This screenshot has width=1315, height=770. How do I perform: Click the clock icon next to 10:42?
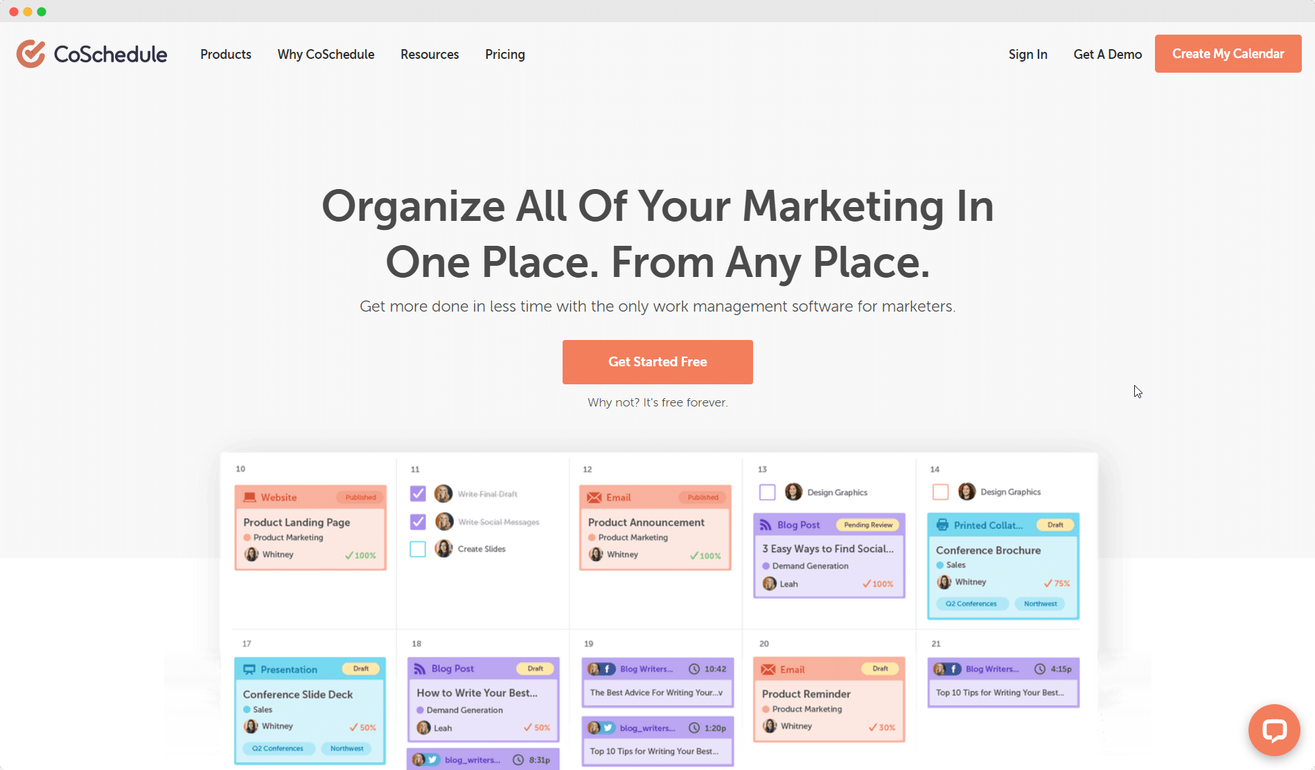click(x=694, y=669)
